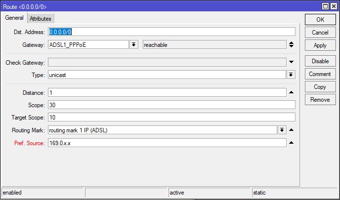340x200 pixels.
Task: Copy this route entry
Action: [320, 87]
